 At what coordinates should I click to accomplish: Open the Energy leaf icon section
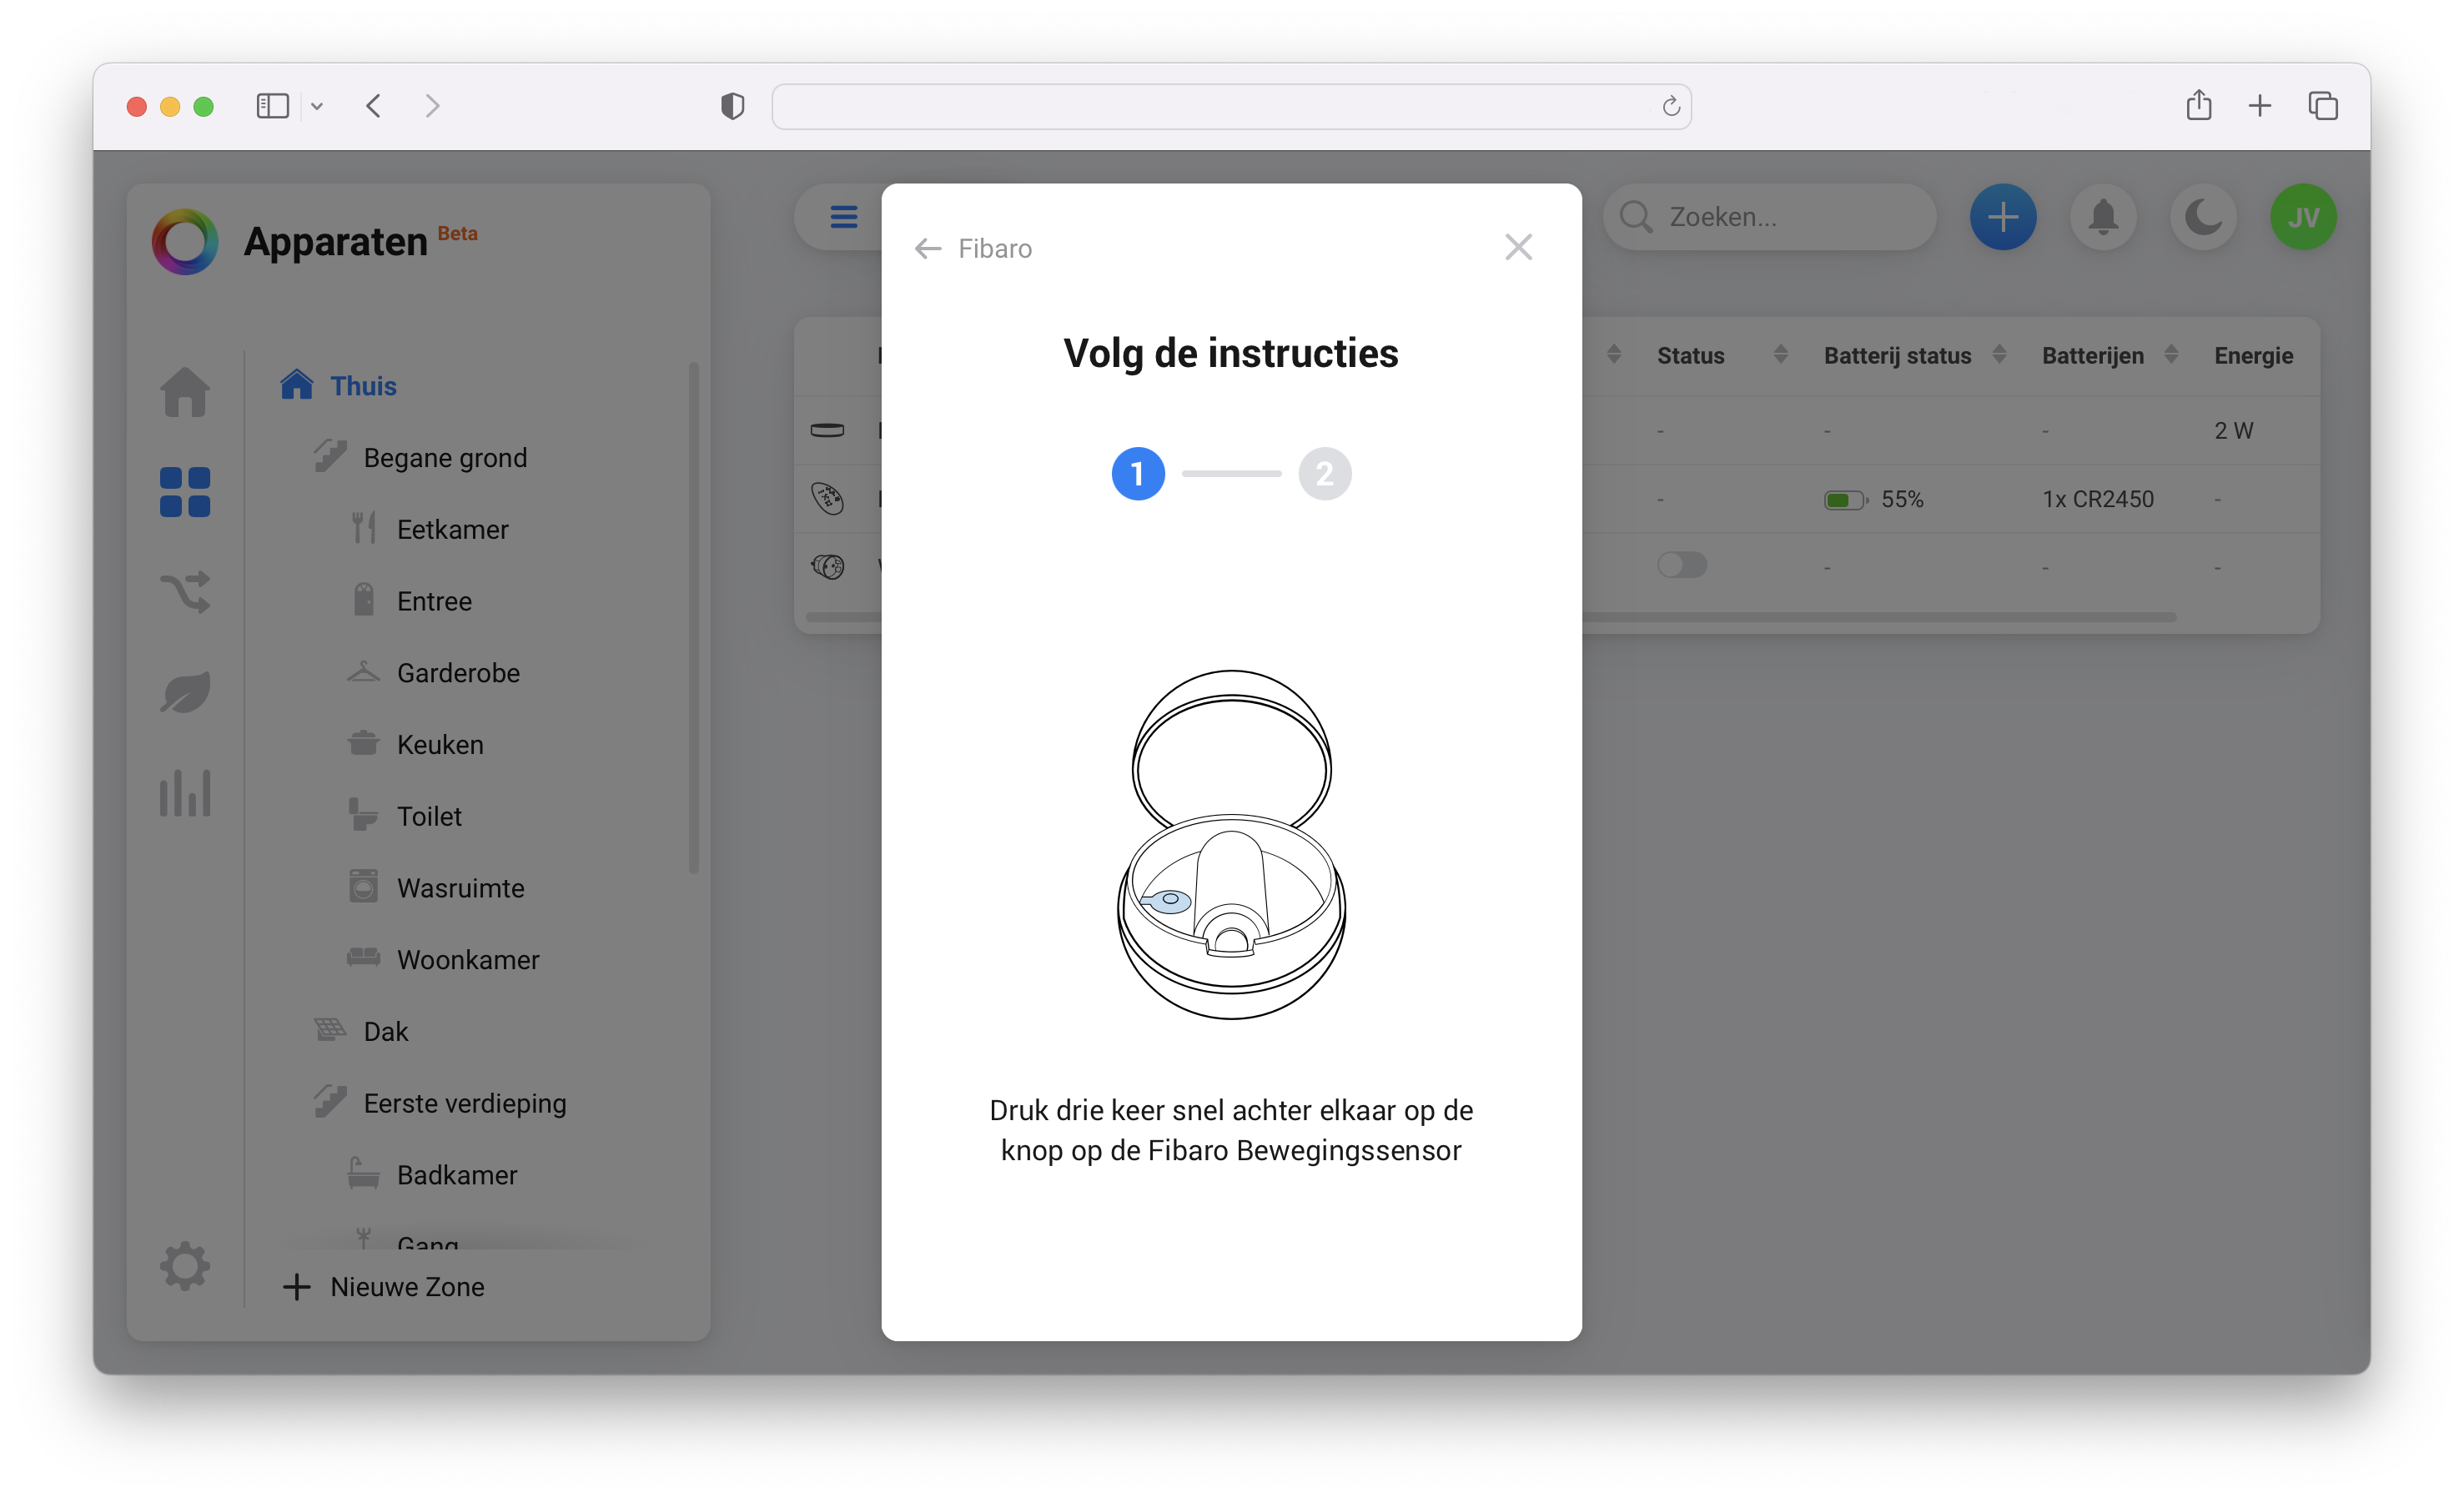tap(185, 692)
